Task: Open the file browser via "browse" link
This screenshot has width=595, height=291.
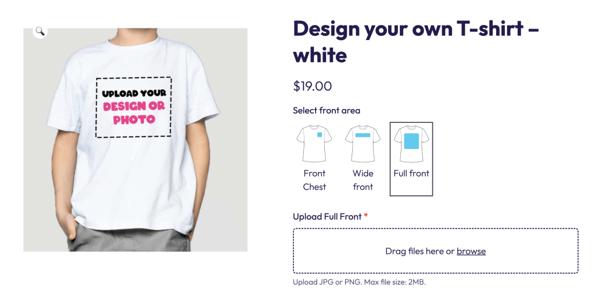Action: click(x=471, y=251)
